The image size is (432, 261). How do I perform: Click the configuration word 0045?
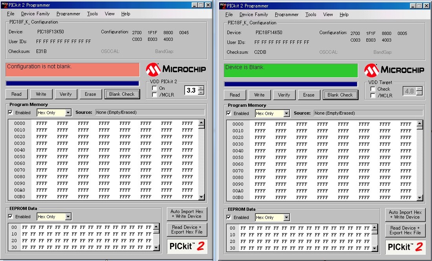click(184, 33)
